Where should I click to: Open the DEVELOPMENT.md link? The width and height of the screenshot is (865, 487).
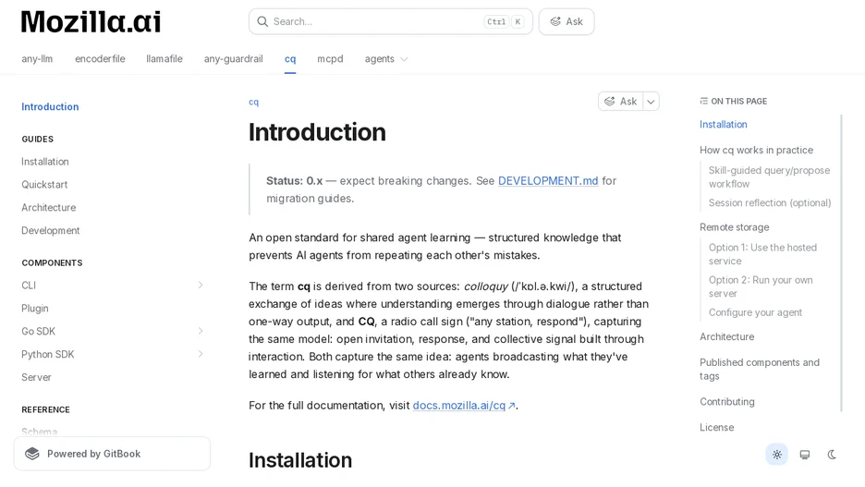(x=548, y=181)
